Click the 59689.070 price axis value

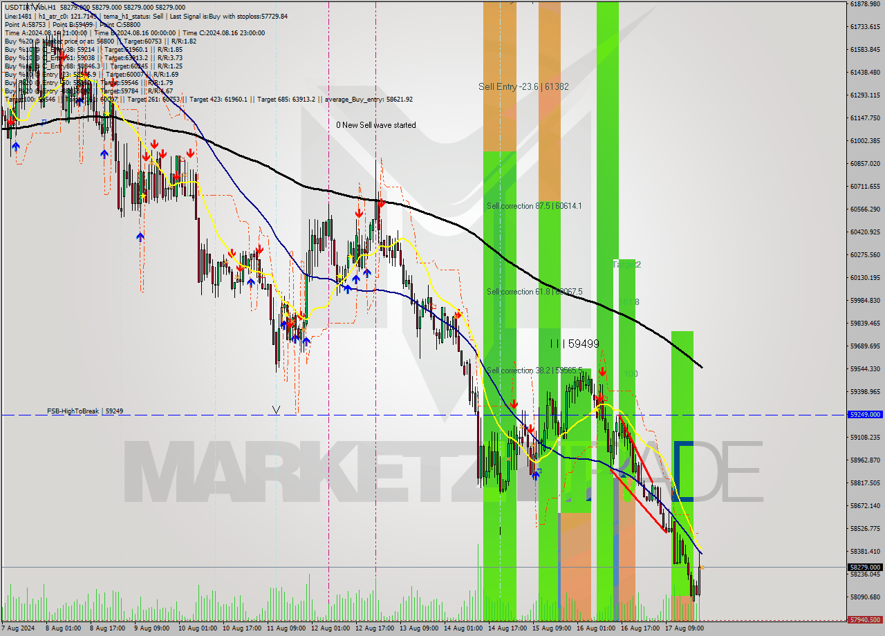(x=865, y=346)
